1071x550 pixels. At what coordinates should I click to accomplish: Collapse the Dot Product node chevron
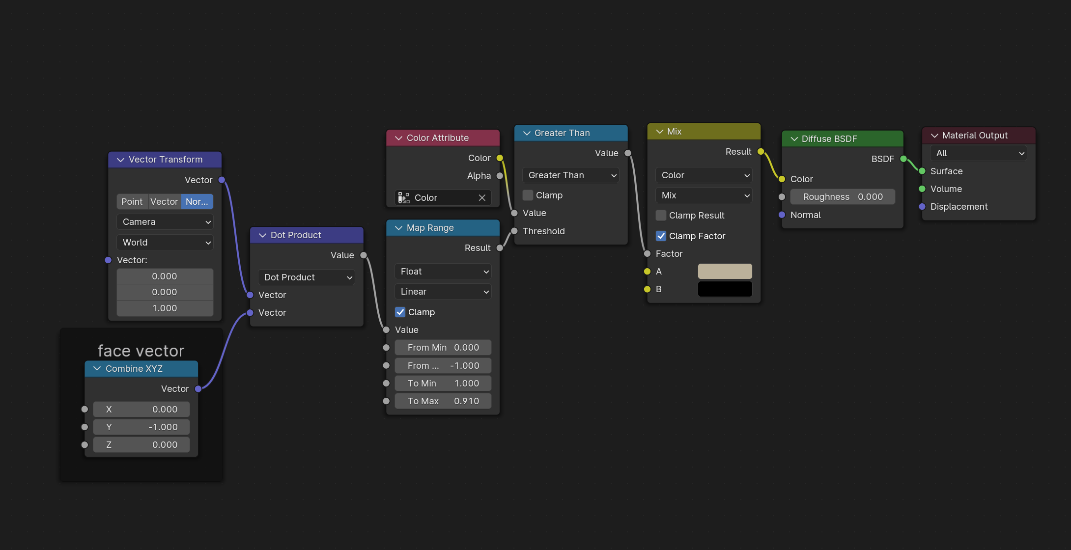point(262,235)
